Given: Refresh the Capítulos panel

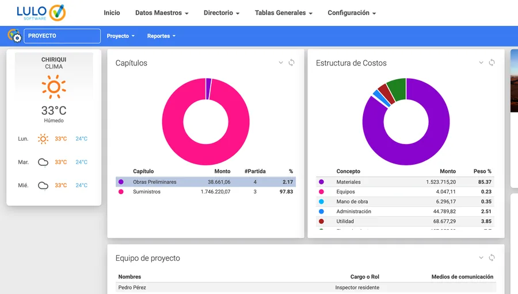Looking at the screenshot, I should [291, 63].
